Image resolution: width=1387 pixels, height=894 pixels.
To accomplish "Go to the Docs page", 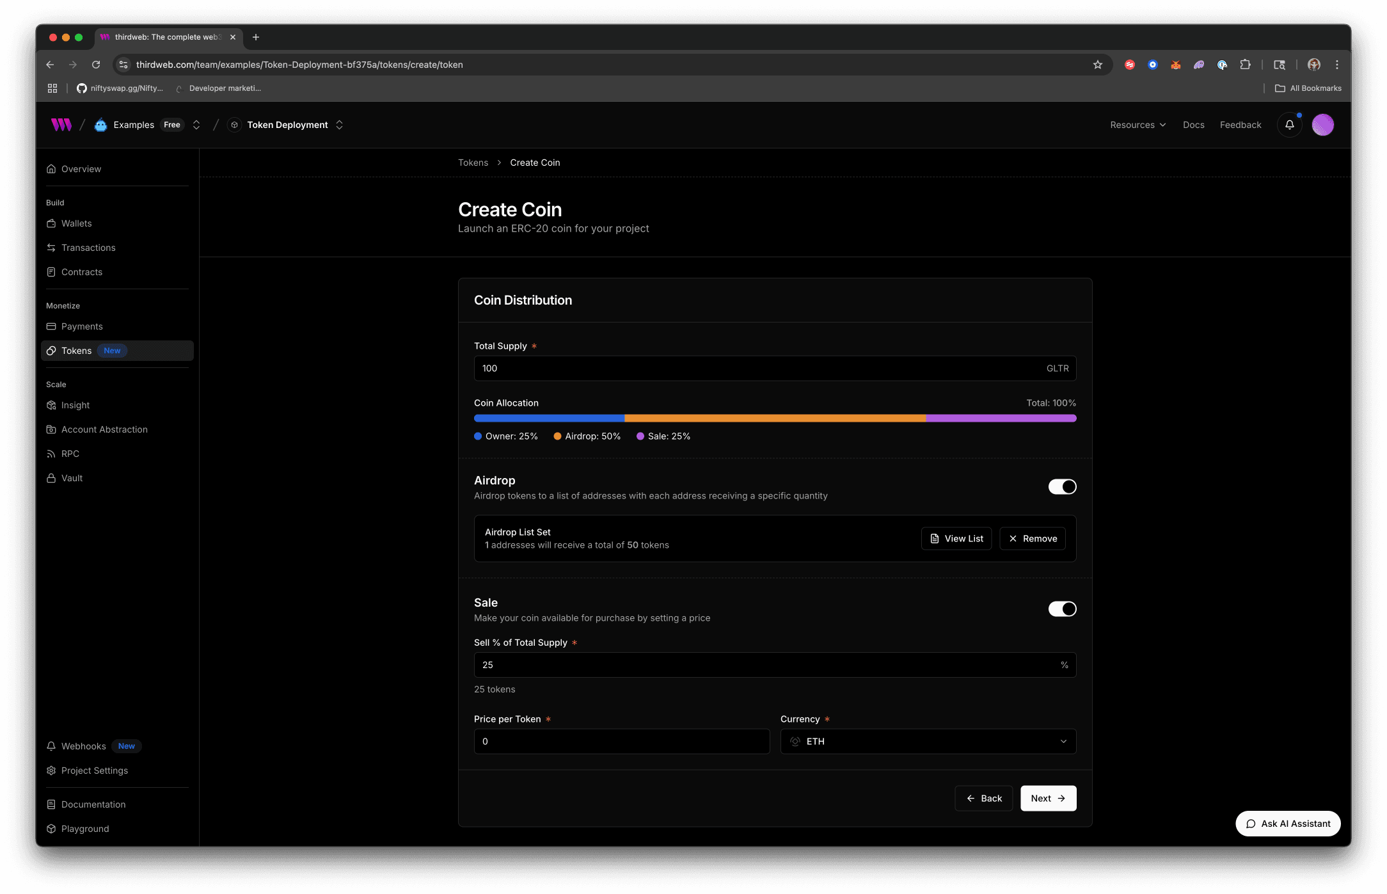I will point(1193,125).
